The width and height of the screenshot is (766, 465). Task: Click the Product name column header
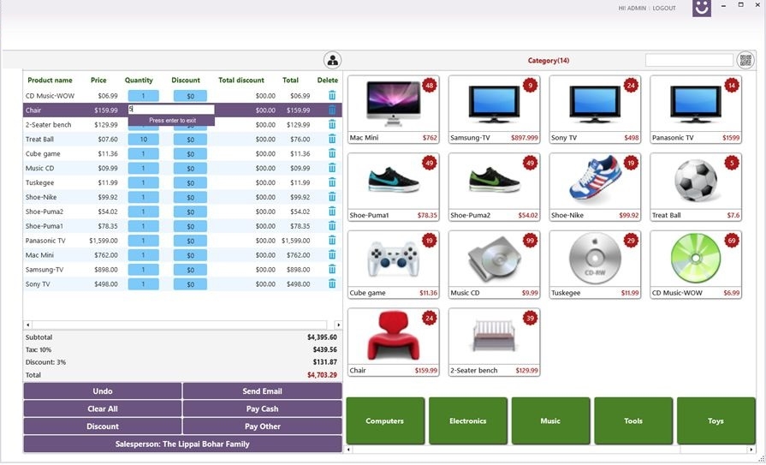[50, 80]
